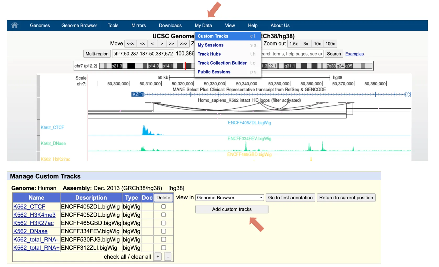Move left using the << button
The width and height of the screenshot is (439, 267).
142,44
